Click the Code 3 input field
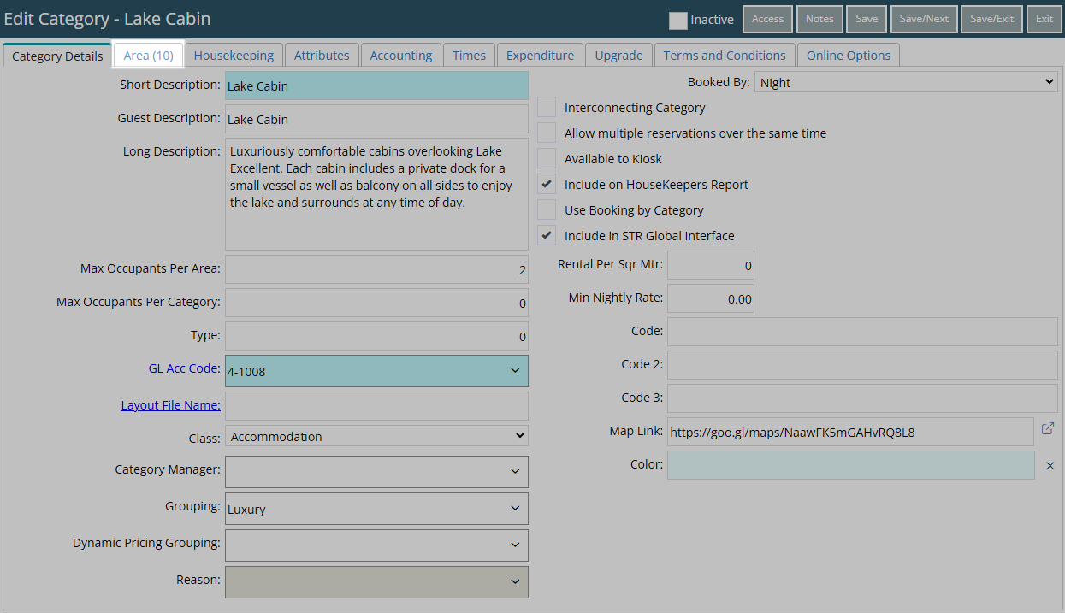The image size is (1065, 613). coord(862,398)
